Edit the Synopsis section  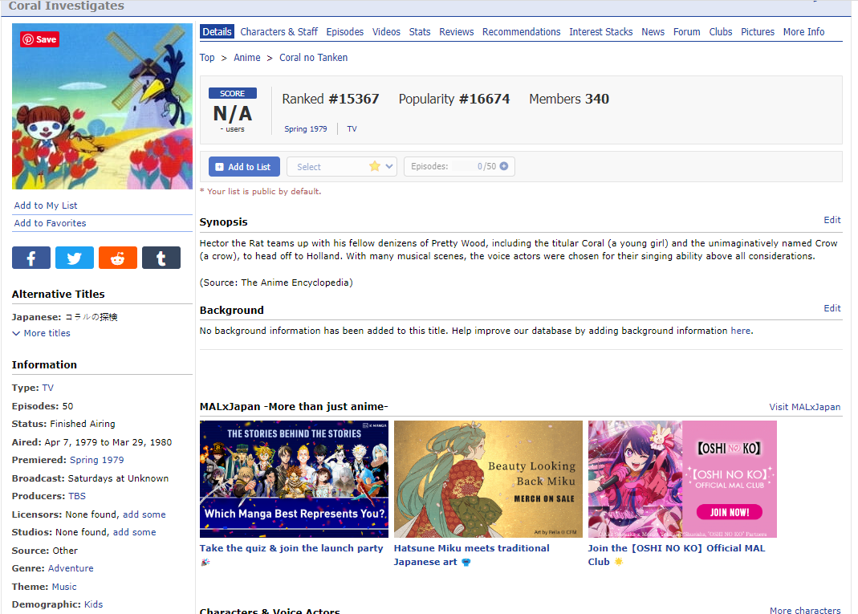click(832, 220)
